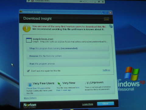Click the Very Few Users person icon
This screenshot has width=146, height=110.
point(30,84)
